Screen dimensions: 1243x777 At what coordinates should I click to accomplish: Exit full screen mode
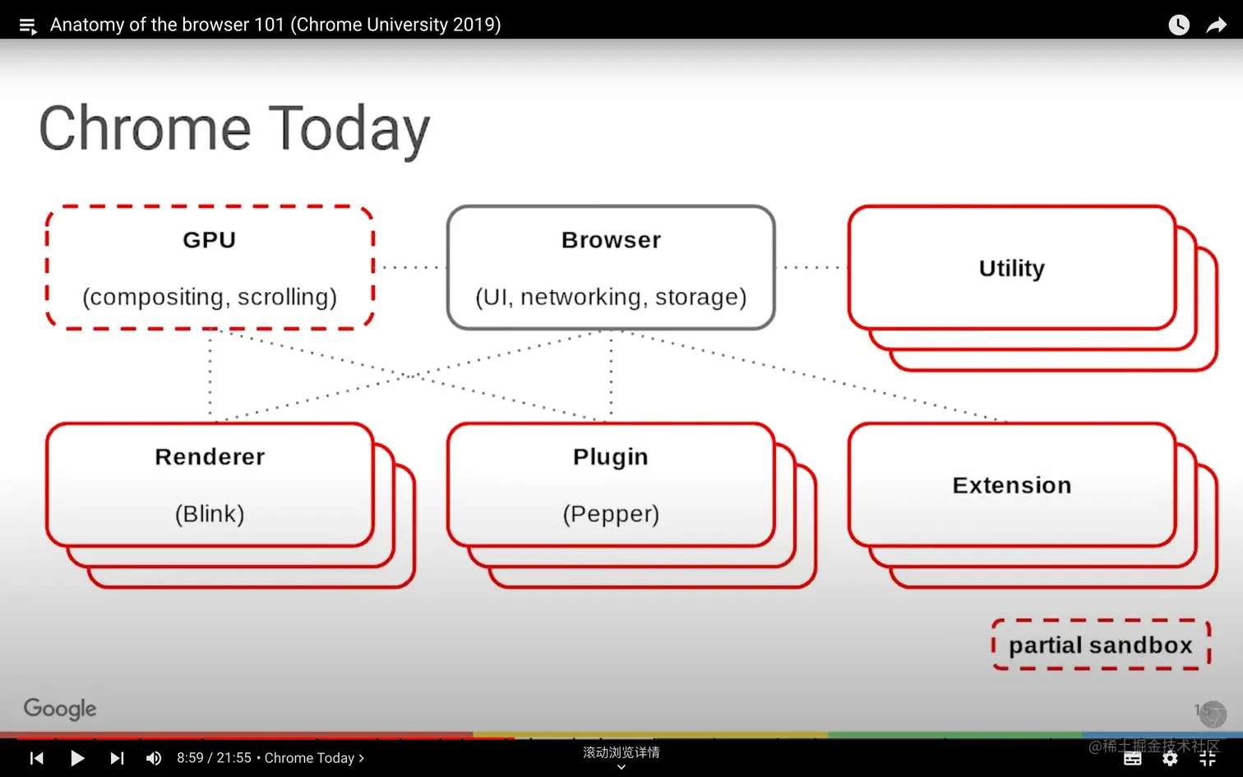(x=1208, y=758)
